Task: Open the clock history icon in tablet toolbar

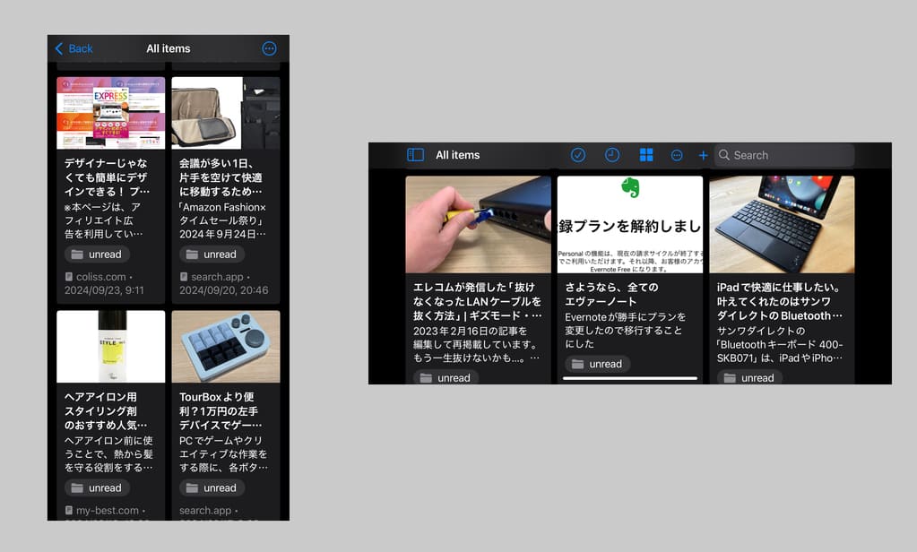Action: [611, 155]
